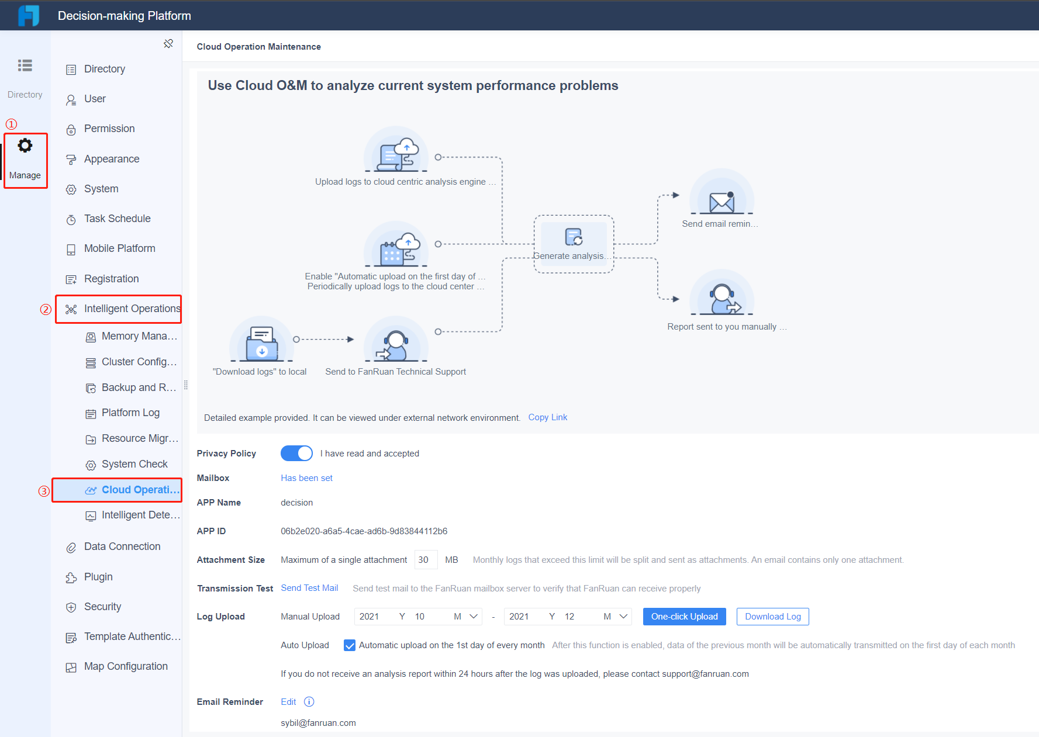Image resolution: width=1039 pixels, height=737 pixels.
Task: Open the Platform Log menu item
Action: coord(130,413)
